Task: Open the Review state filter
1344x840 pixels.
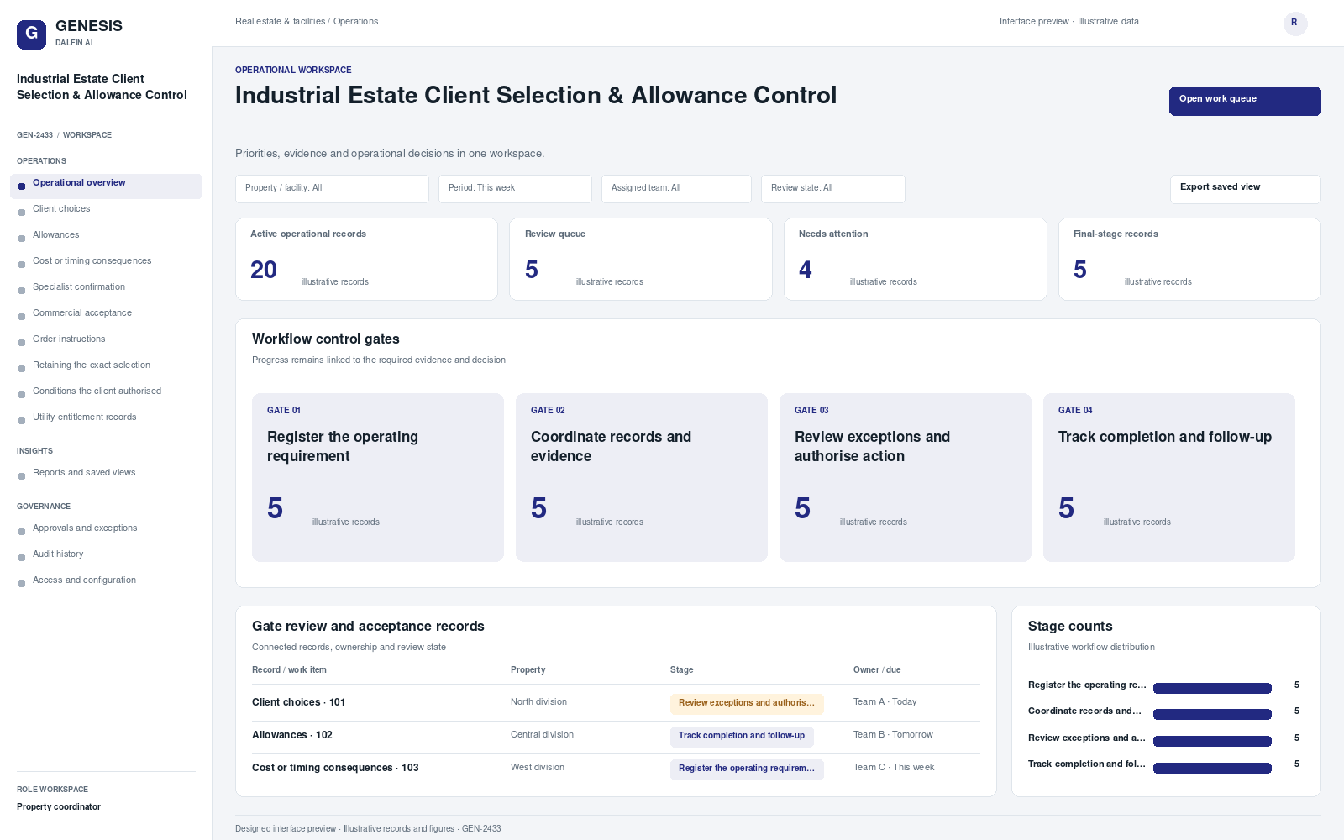Action: coord(832,189)
